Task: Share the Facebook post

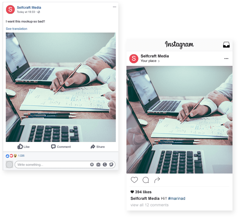Action: pos(98,147)
